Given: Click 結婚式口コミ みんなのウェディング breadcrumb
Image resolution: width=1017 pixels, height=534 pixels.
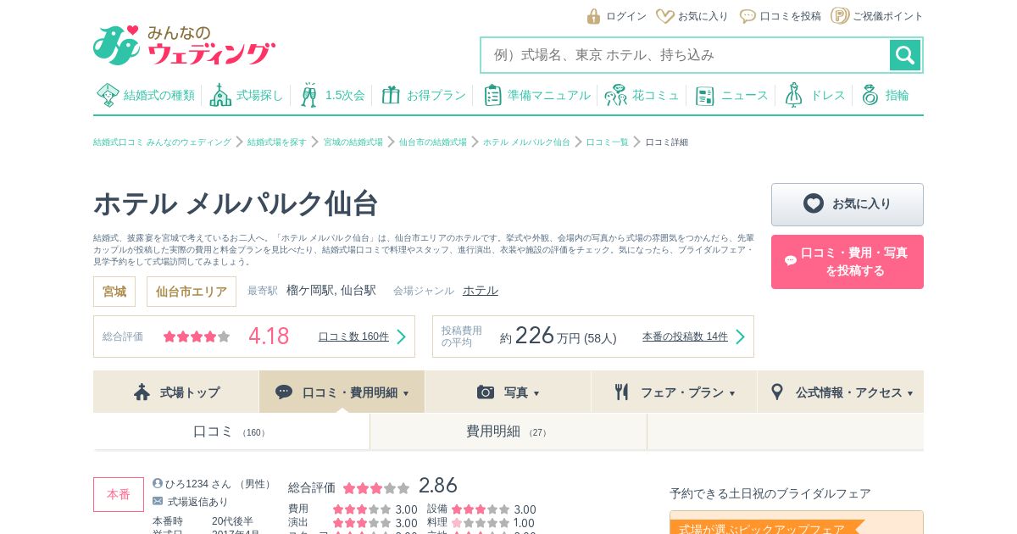Looking at the screenshot, I should pos(162,142).
